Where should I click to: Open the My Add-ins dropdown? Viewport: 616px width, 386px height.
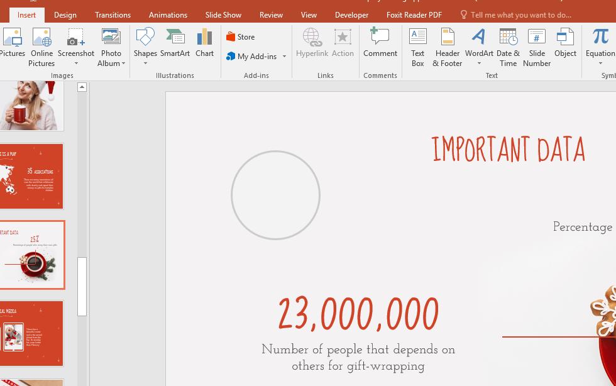tap(284, 57)
